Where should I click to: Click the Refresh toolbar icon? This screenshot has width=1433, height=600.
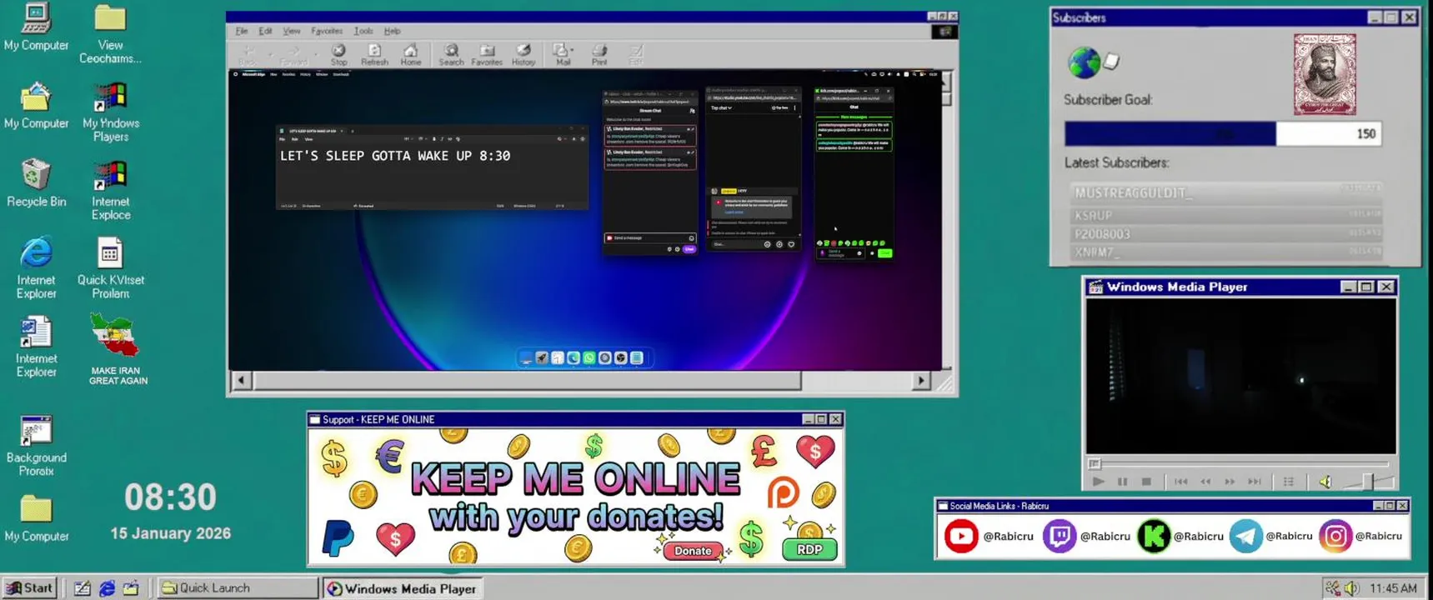click(x=374, y=55)
